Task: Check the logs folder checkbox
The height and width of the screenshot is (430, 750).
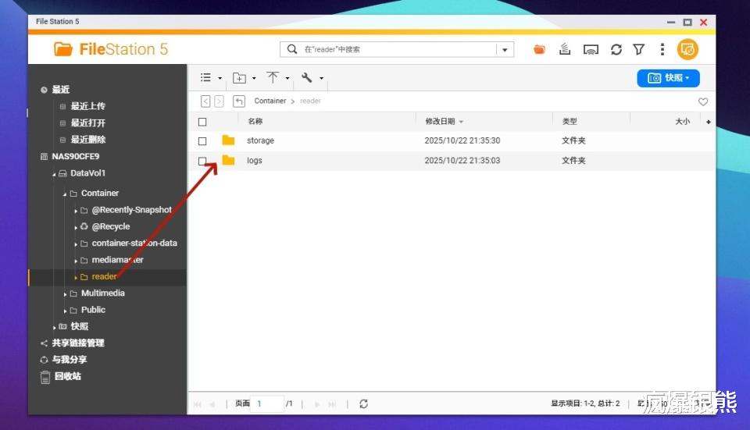Action: tap(202, 161)
